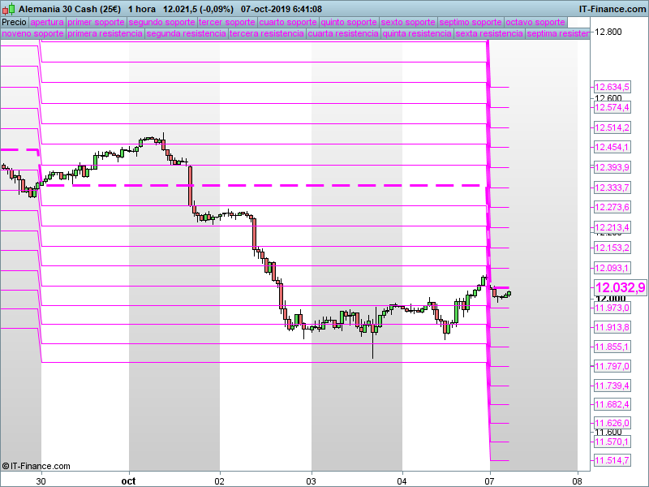The image size is (649, 487).
Task: Click the quinto soporte label
Action: click(x=349, y=22)
